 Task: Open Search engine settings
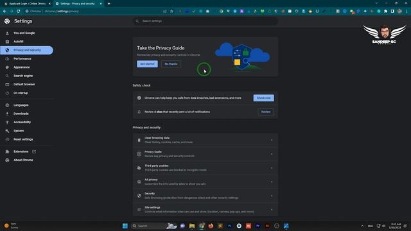pos(23,76)
